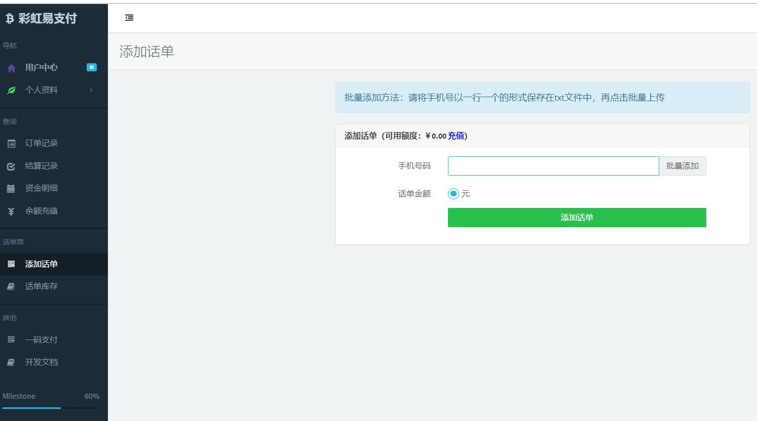This screenshot has width=757, height=421.
Task: Click the Milestone progress bar
Action: (51, 407)
